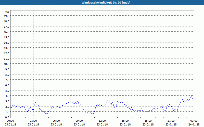The height and width of the screenshot is (127, 204).
Task: Click the 4,0 y-axis label
Action: click(x=7, y=96)
